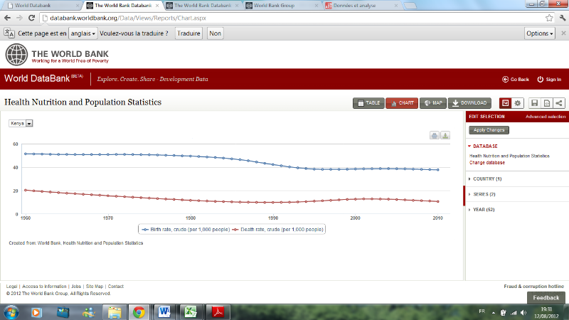
Task: Click the 2010 birth rate data point
Action: (x=438, y=170)
